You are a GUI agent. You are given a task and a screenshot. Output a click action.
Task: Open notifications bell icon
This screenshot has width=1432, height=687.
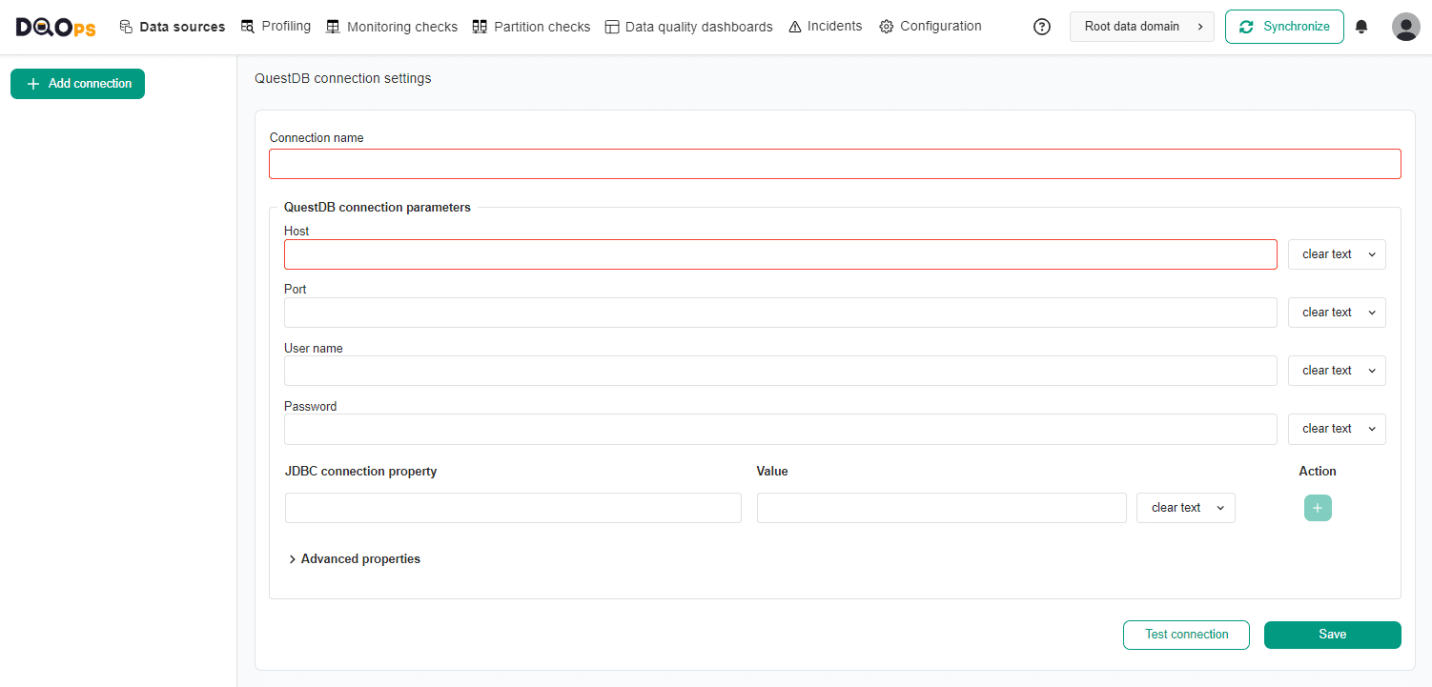tap(1361, 27)
